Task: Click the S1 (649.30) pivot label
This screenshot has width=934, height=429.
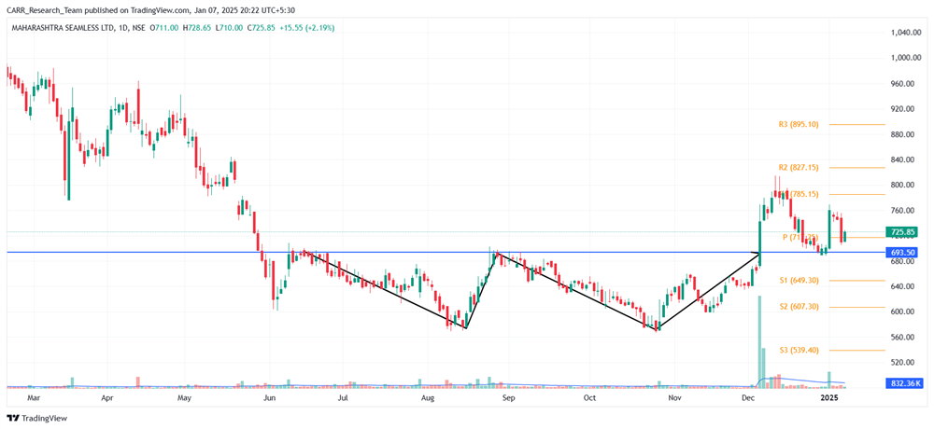Action: 799,280
